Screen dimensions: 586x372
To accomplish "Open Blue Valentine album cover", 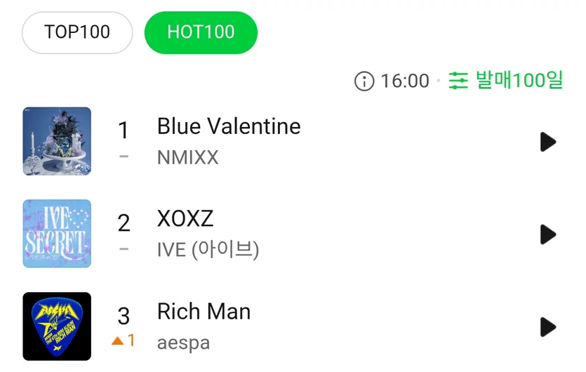I will click(57, 141).
